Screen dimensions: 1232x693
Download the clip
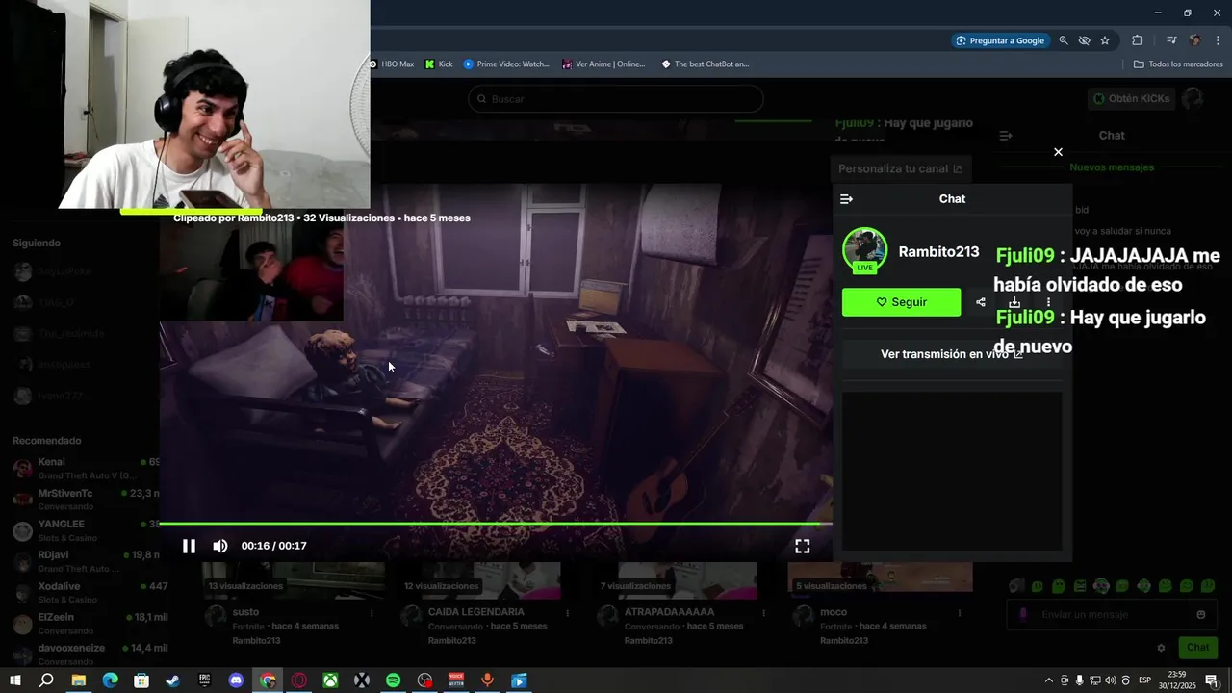[1014, 302]
